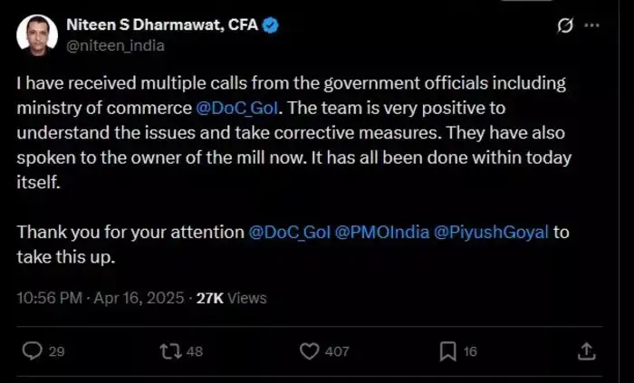Click the @niteen_india handle
The image size is (634, 383).
tap(115, 45)
